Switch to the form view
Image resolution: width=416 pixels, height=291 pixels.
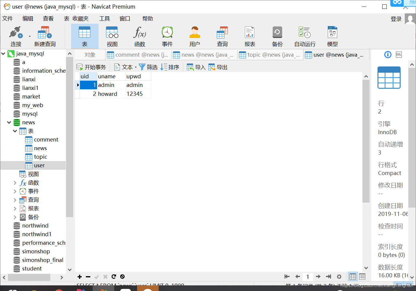tap(362, 277)
